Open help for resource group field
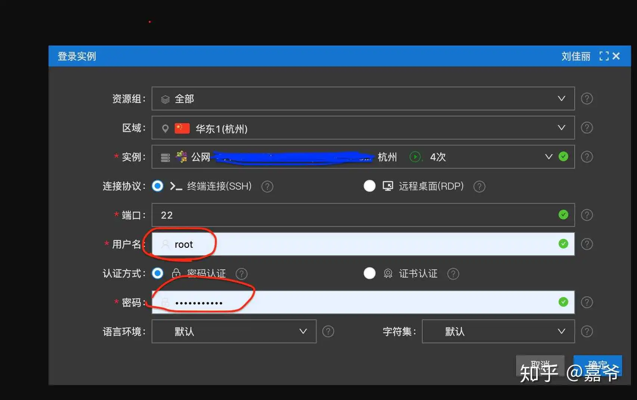This screenshot has width=637, height=400. pos(587,99)
